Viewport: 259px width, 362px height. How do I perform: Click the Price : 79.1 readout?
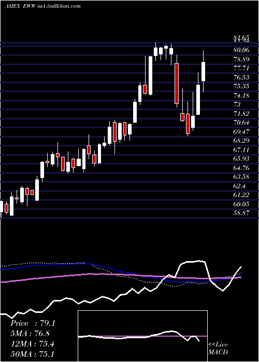click(33, 323)
